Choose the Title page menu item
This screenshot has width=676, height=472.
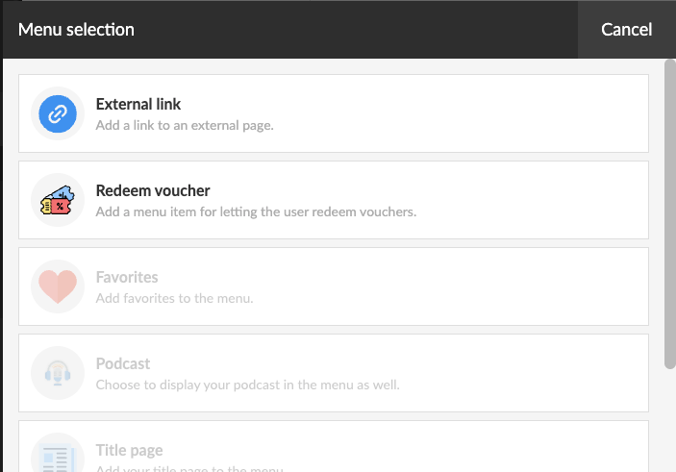[334, 447]
